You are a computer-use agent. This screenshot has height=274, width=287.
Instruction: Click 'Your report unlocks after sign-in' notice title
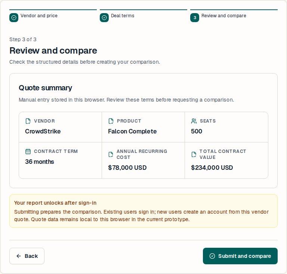pyautogui.click(x=55, y=203)
